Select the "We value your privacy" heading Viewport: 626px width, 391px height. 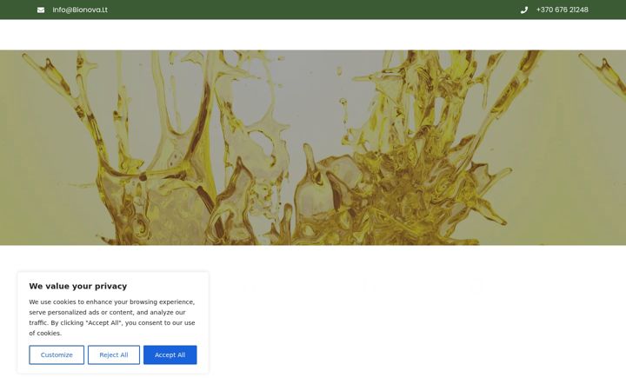tap(78, 286)
